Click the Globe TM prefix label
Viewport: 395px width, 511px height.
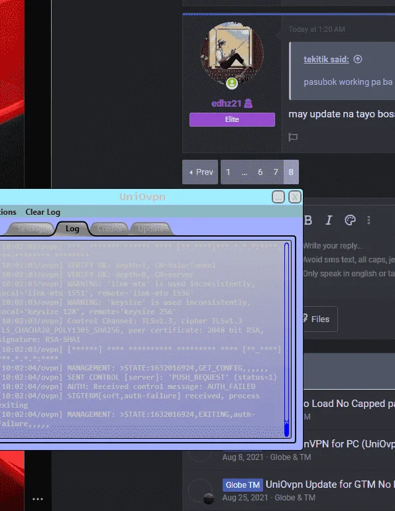tap(243, 485)
